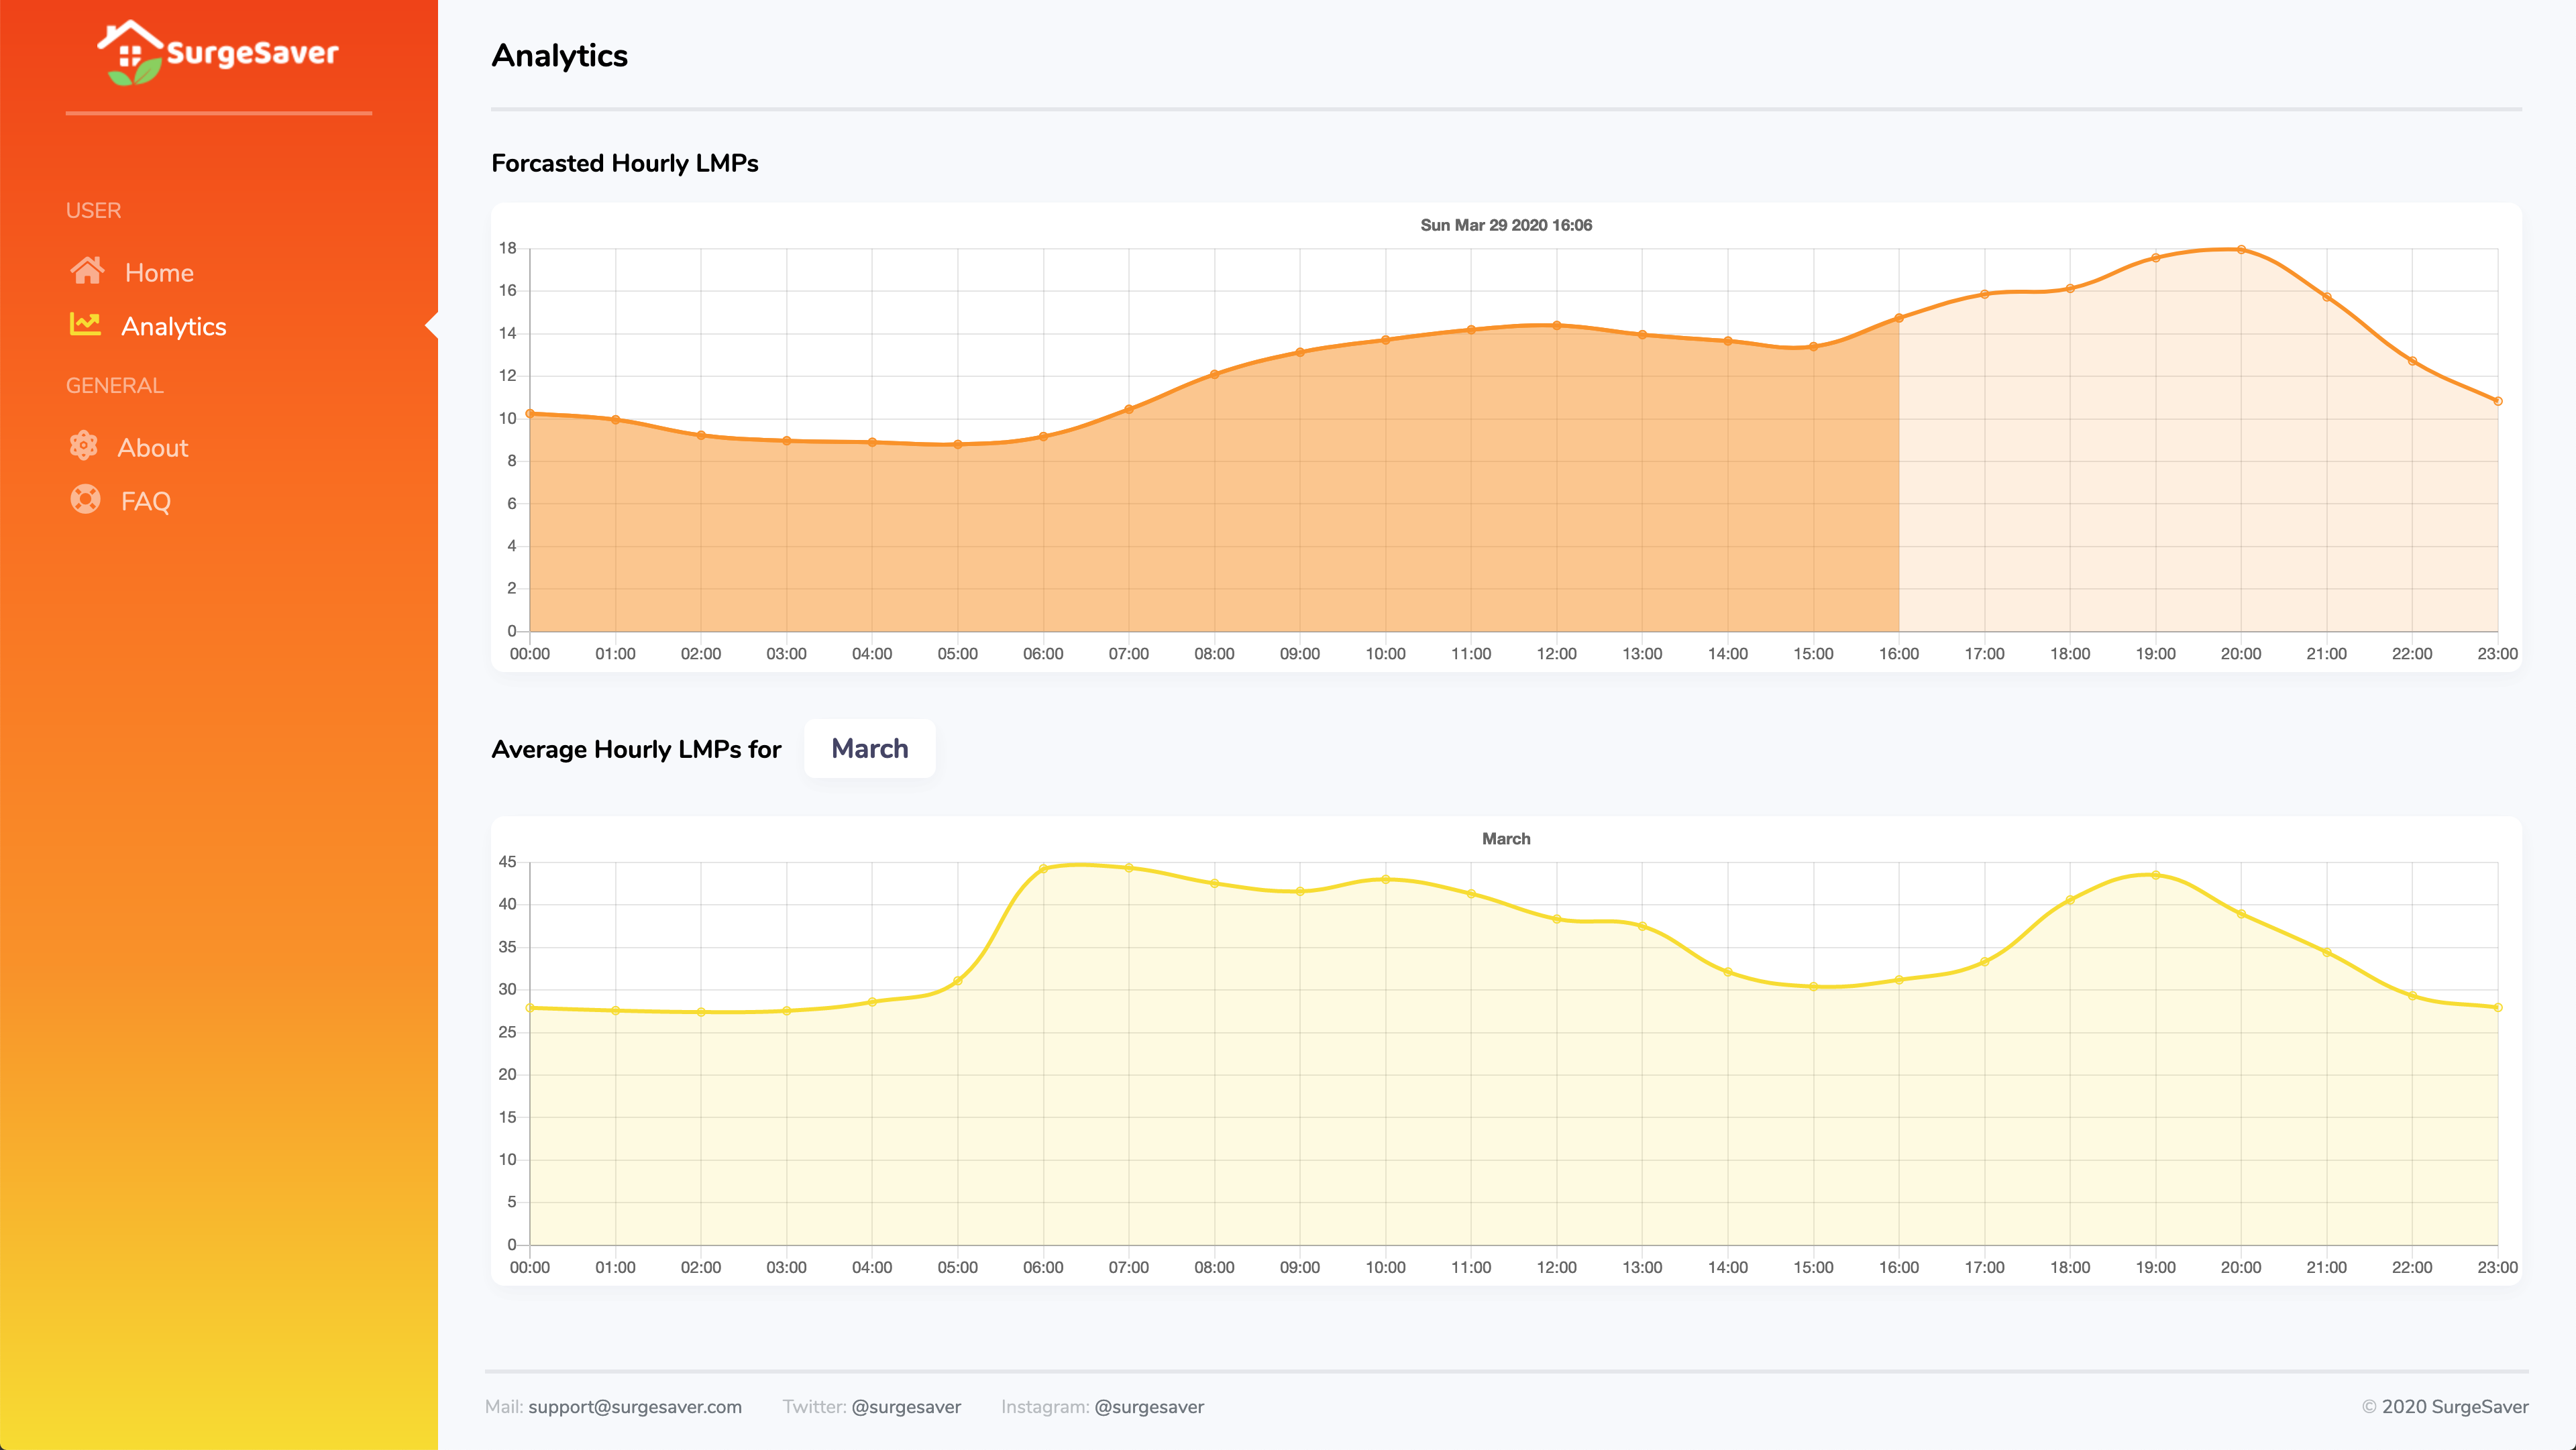Screen dimensions: 2576x1450
Task: Open the Home menu item
Action: [x=159, y=273]
